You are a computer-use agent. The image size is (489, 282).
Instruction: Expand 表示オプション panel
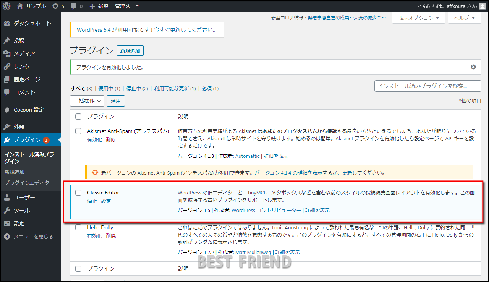tap(418, 18)
